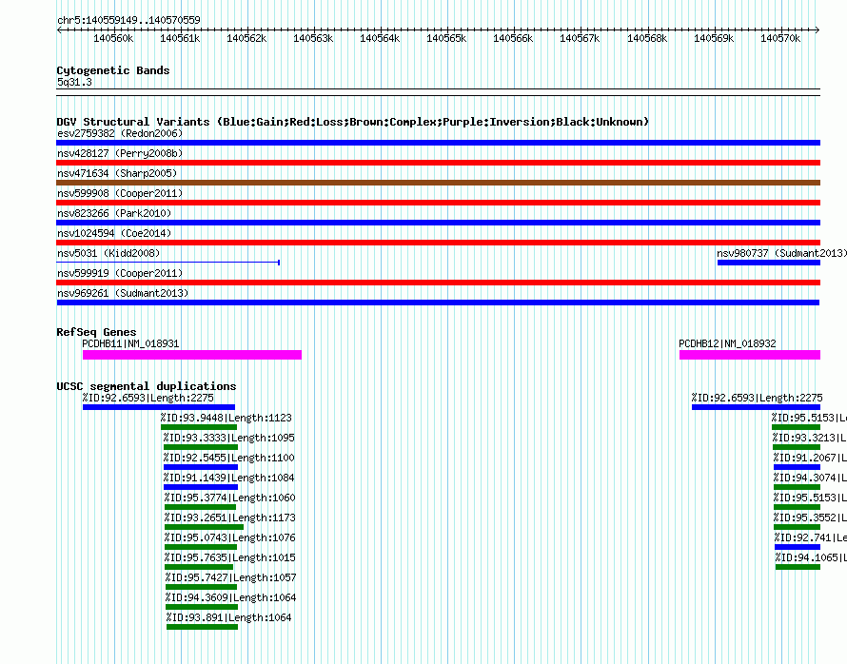847x664 pixels.
Task: Select the esv2759382 (Redon2006) gain variant
Action: click(x=438, y=143)
